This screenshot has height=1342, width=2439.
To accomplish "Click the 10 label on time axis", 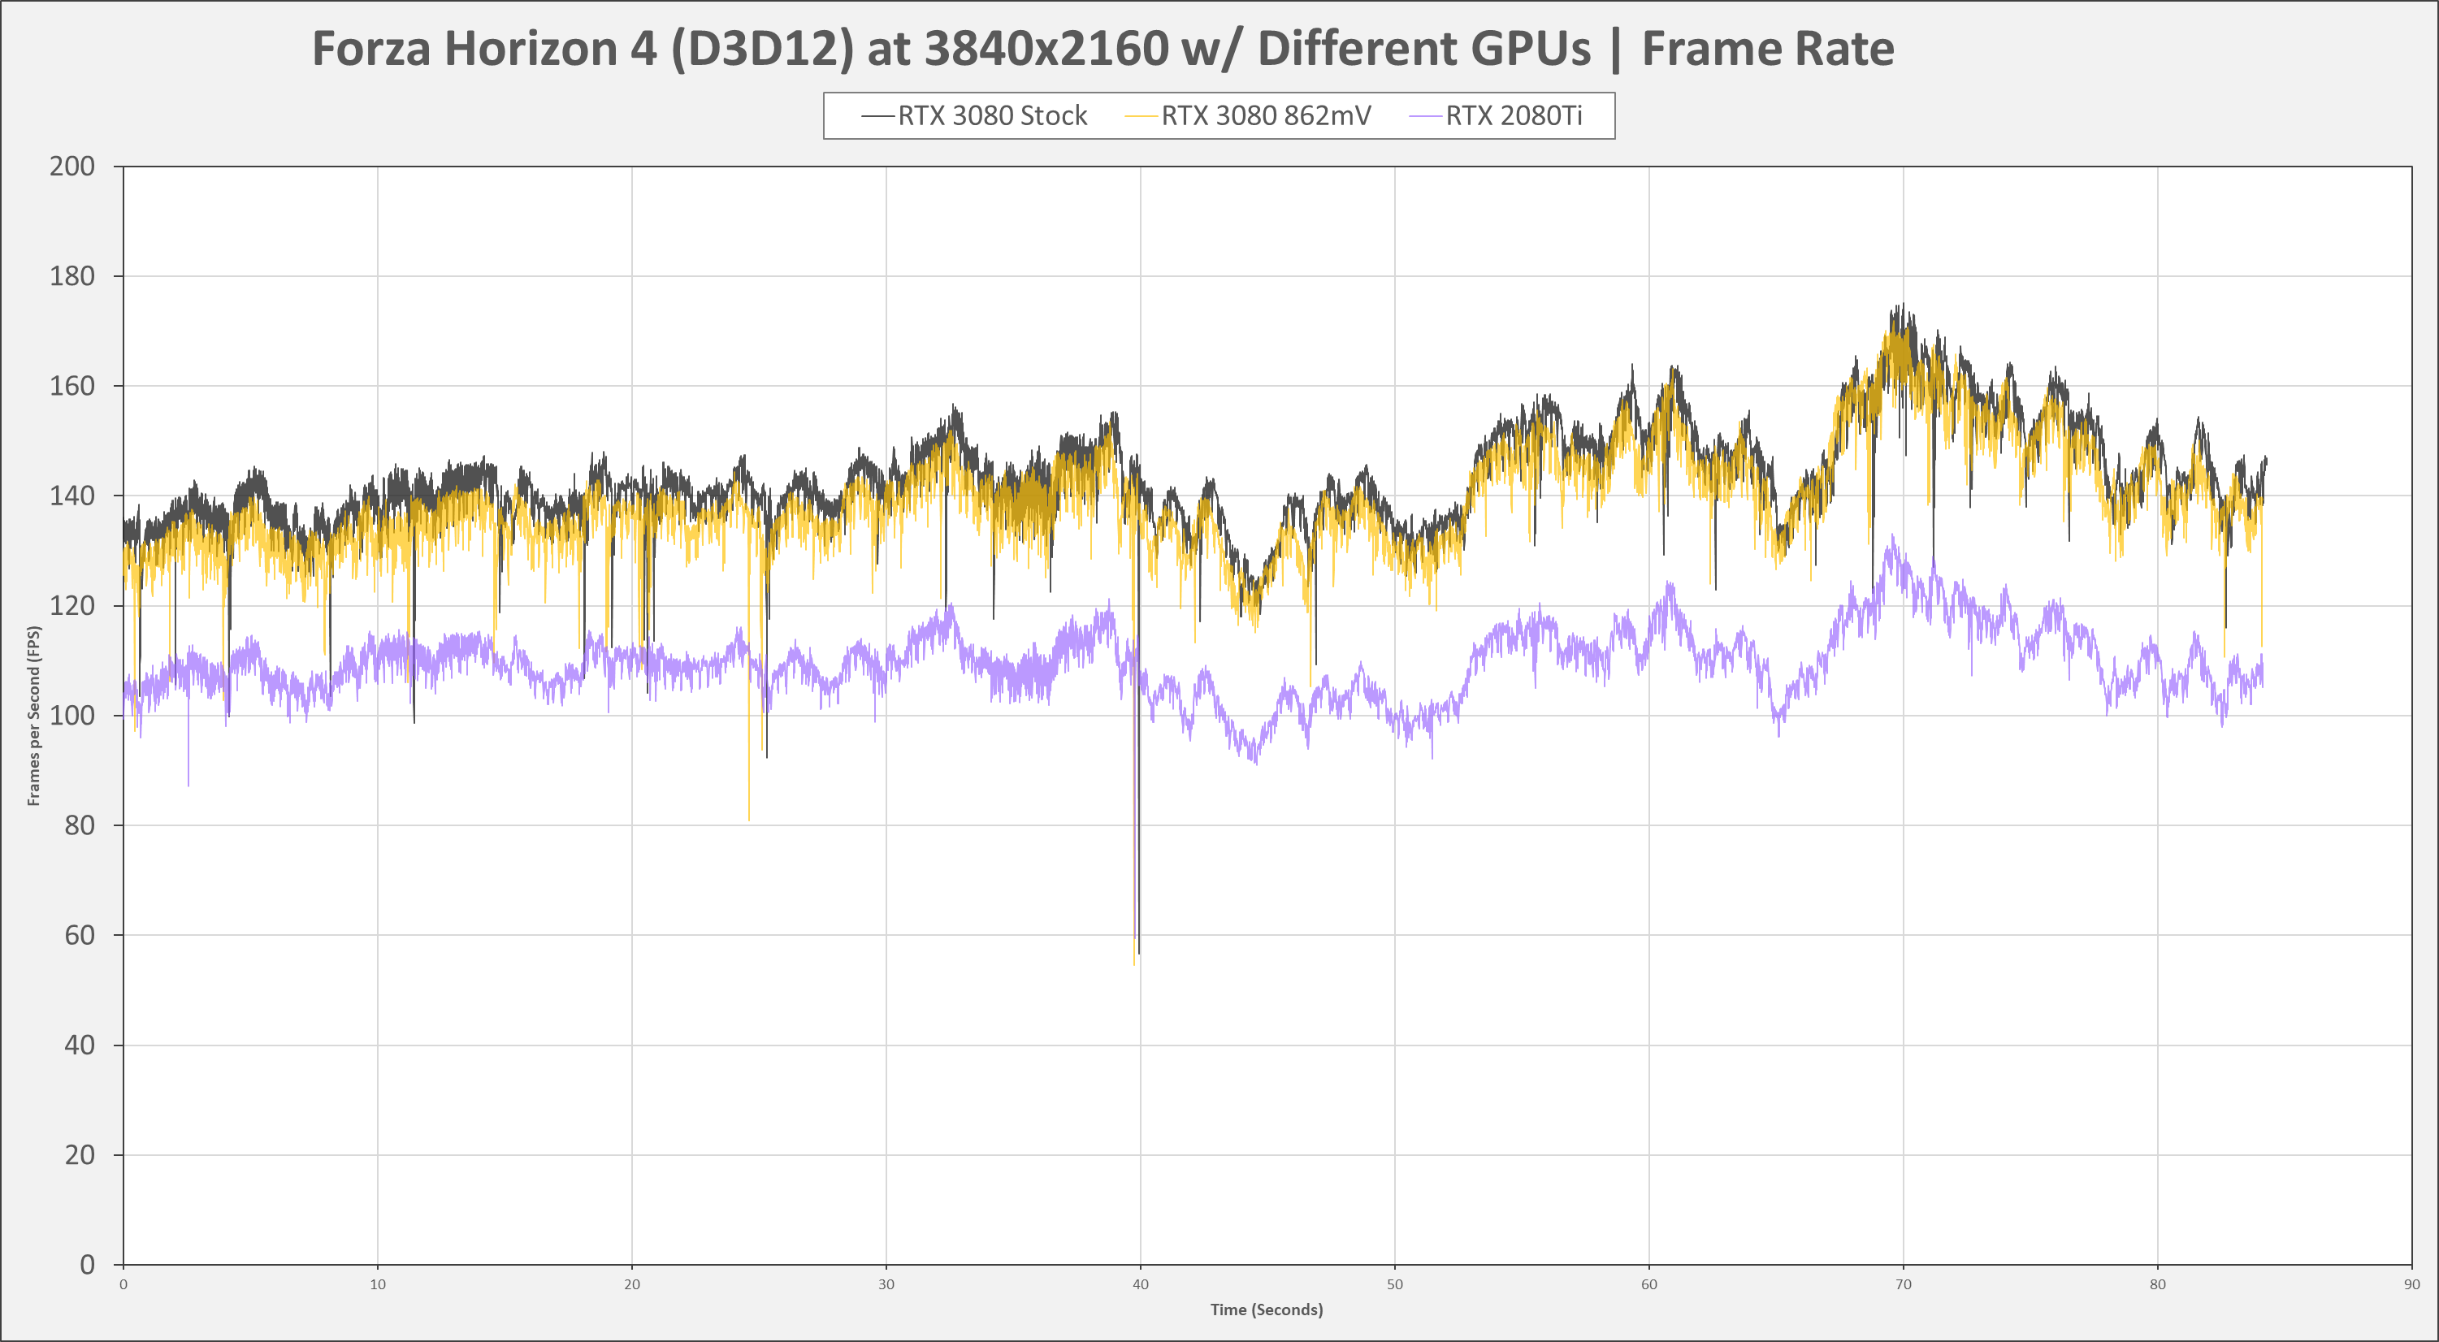I will [378, 1284].
